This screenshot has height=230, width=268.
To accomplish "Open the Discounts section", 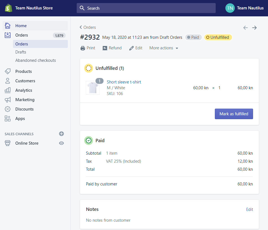I will click(24, 109).
